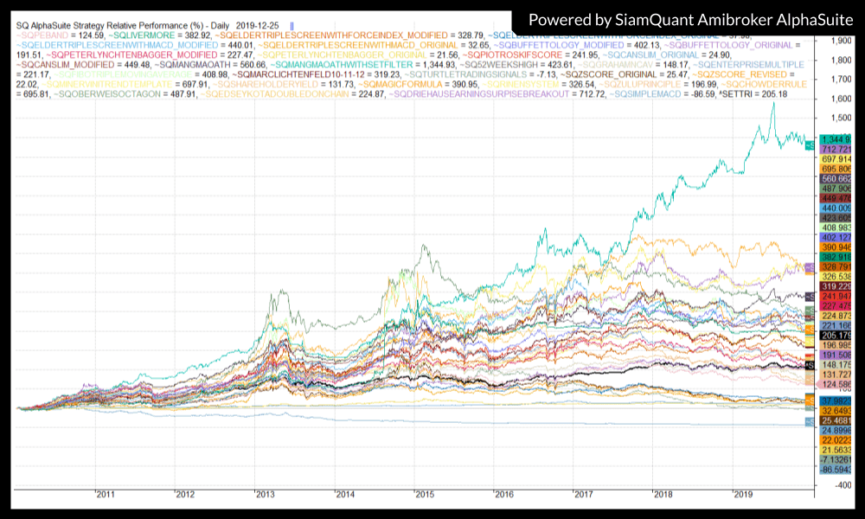The image size is (865, 519).
Task: Click the teal line end marker
Action: point(811,144)
